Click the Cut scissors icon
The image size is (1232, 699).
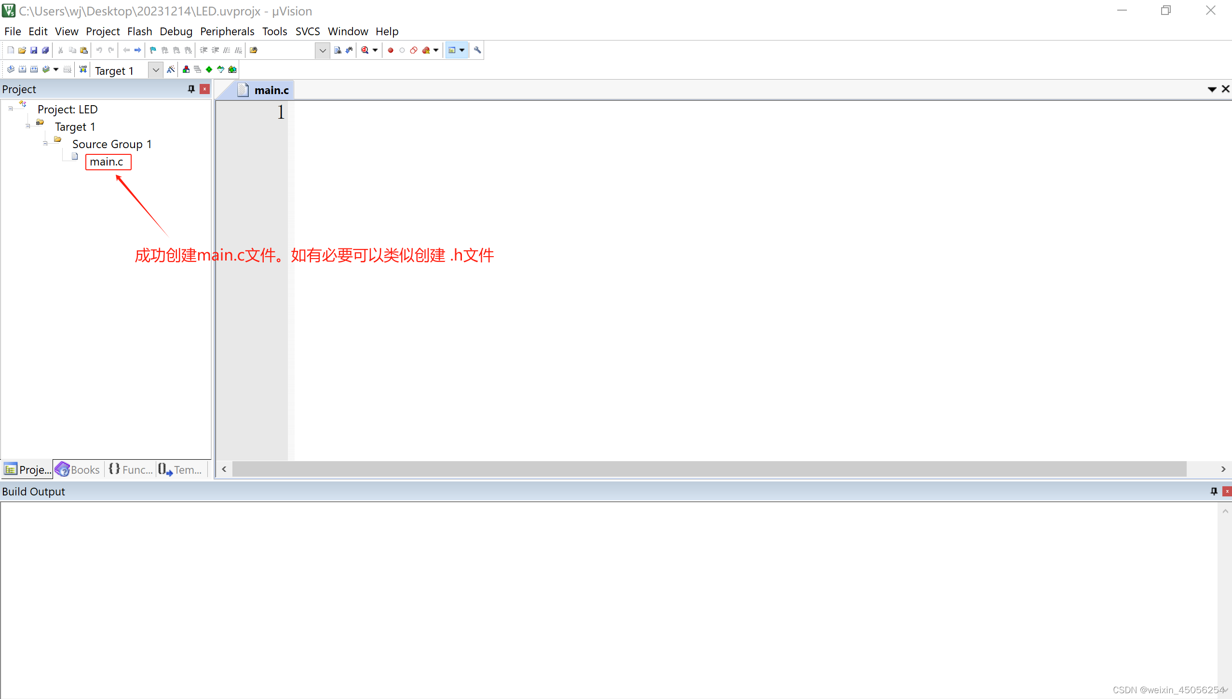pyautogui.click(x=61, y=50)
